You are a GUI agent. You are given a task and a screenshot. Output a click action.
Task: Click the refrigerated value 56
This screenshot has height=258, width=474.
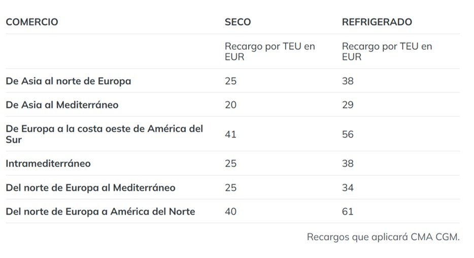point(348,134)
